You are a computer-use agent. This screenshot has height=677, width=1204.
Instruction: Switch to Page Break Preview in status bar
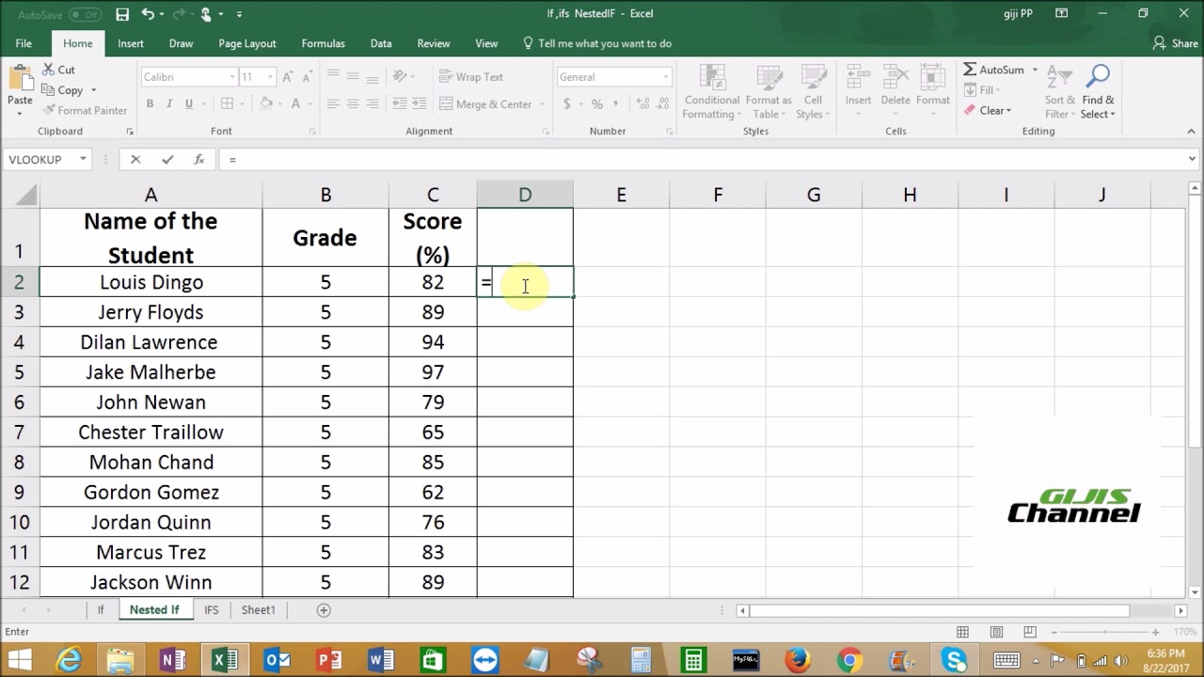pos(1031,632)
